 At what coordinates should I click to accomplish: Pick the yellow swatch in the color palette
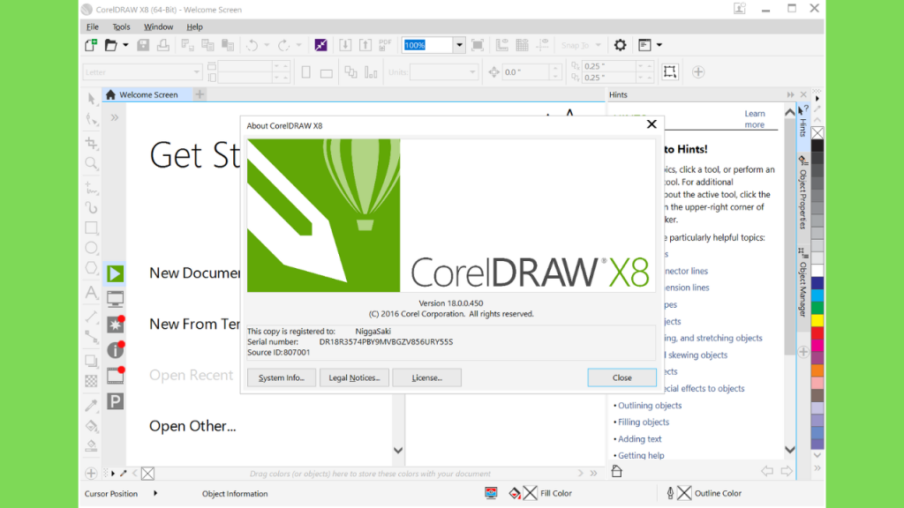817,320
